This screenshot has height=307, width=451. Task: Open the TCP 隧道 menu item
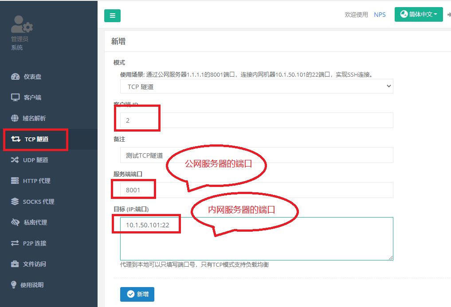(x=36, y=139)
